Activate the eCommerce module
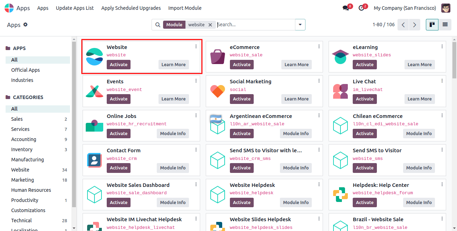 [x=242, y=64]
